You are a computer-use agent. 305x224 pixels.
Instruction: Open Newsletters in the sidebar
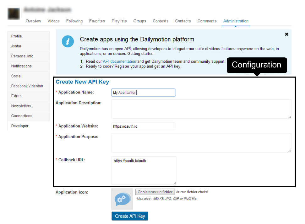(28, 106)
